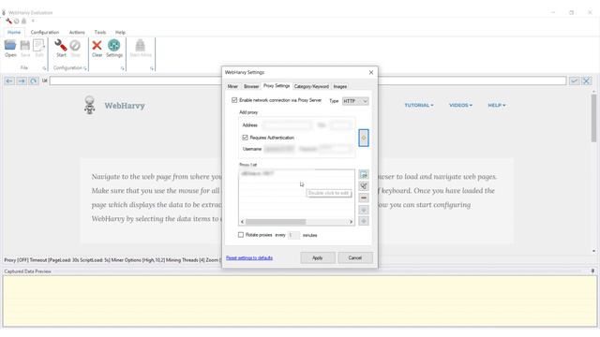Open the VIDEOS dropdown on web page
Screen dimensions: 600x337
pos(460,105)
